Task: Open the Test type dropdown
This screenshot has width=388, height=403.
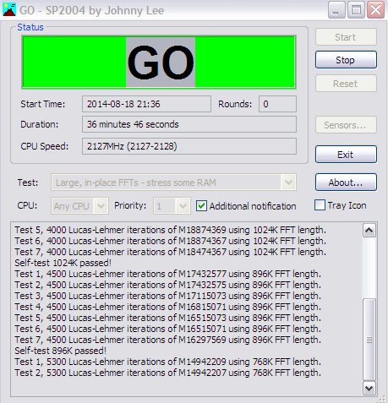Action: click(288, 182)
